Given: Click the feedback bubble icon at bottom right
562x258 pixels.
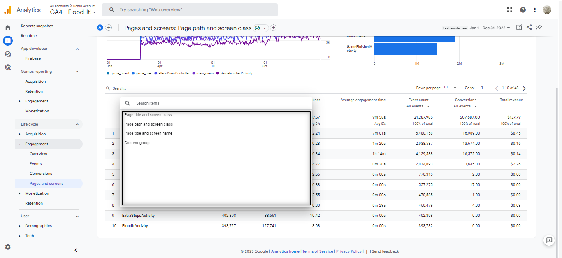Looking at the screenshot, I should [549, 240].
